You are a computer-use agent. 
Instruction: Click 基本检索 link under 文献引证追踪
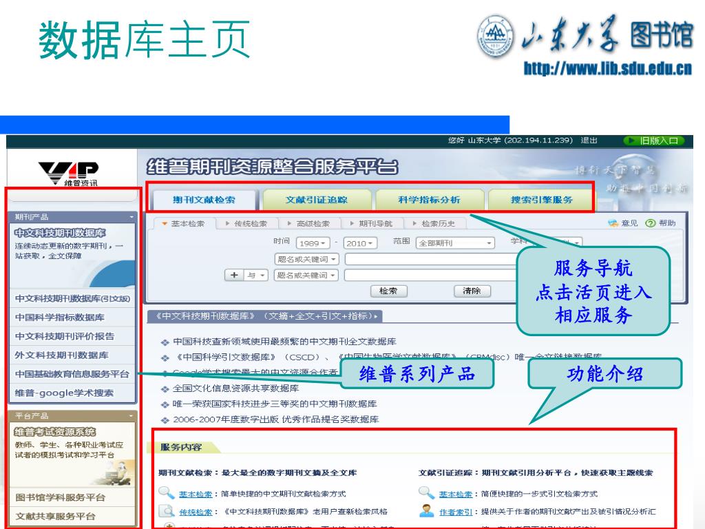point(456,494)
